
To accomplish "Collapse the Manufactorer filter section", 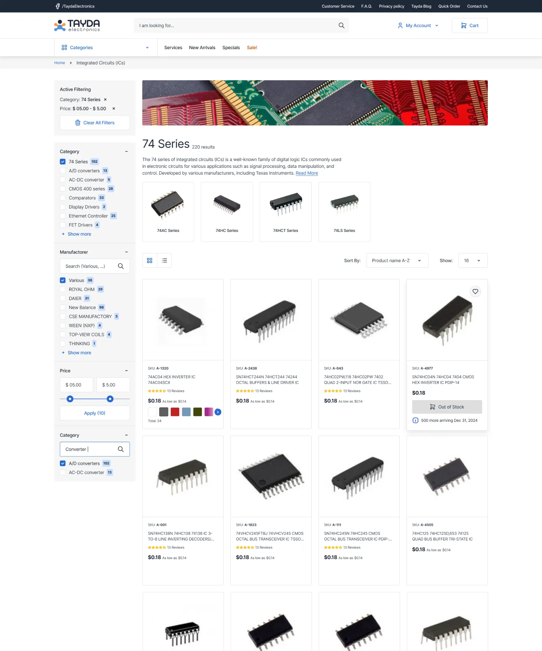I will click(x=126, y=252).
